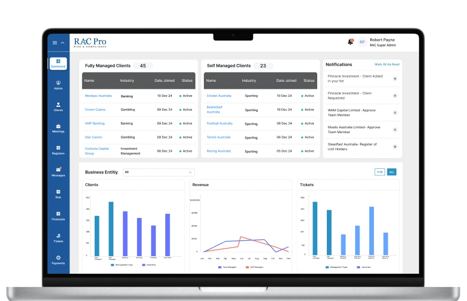
Task: Click Name header in Self Managed table
Action: coord(211,80)
